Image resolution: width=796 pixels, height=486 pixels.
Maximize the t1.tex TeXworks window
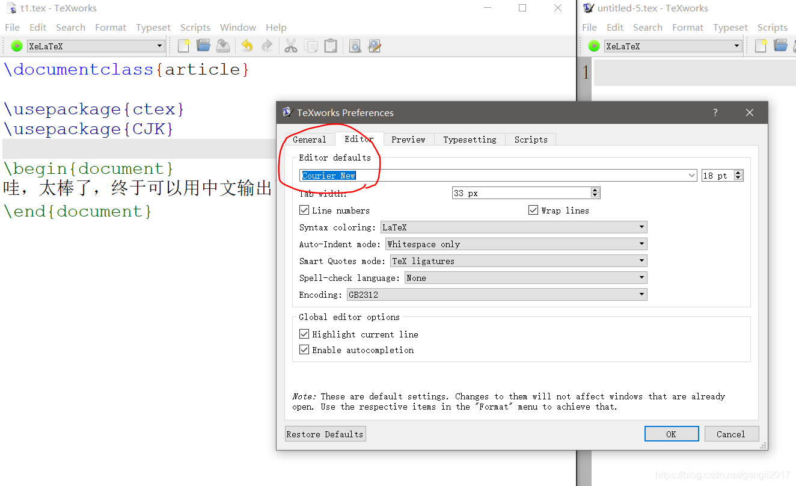click(522, 8)
